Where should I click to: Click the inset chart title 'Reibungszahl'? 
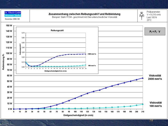coord(57,31)
